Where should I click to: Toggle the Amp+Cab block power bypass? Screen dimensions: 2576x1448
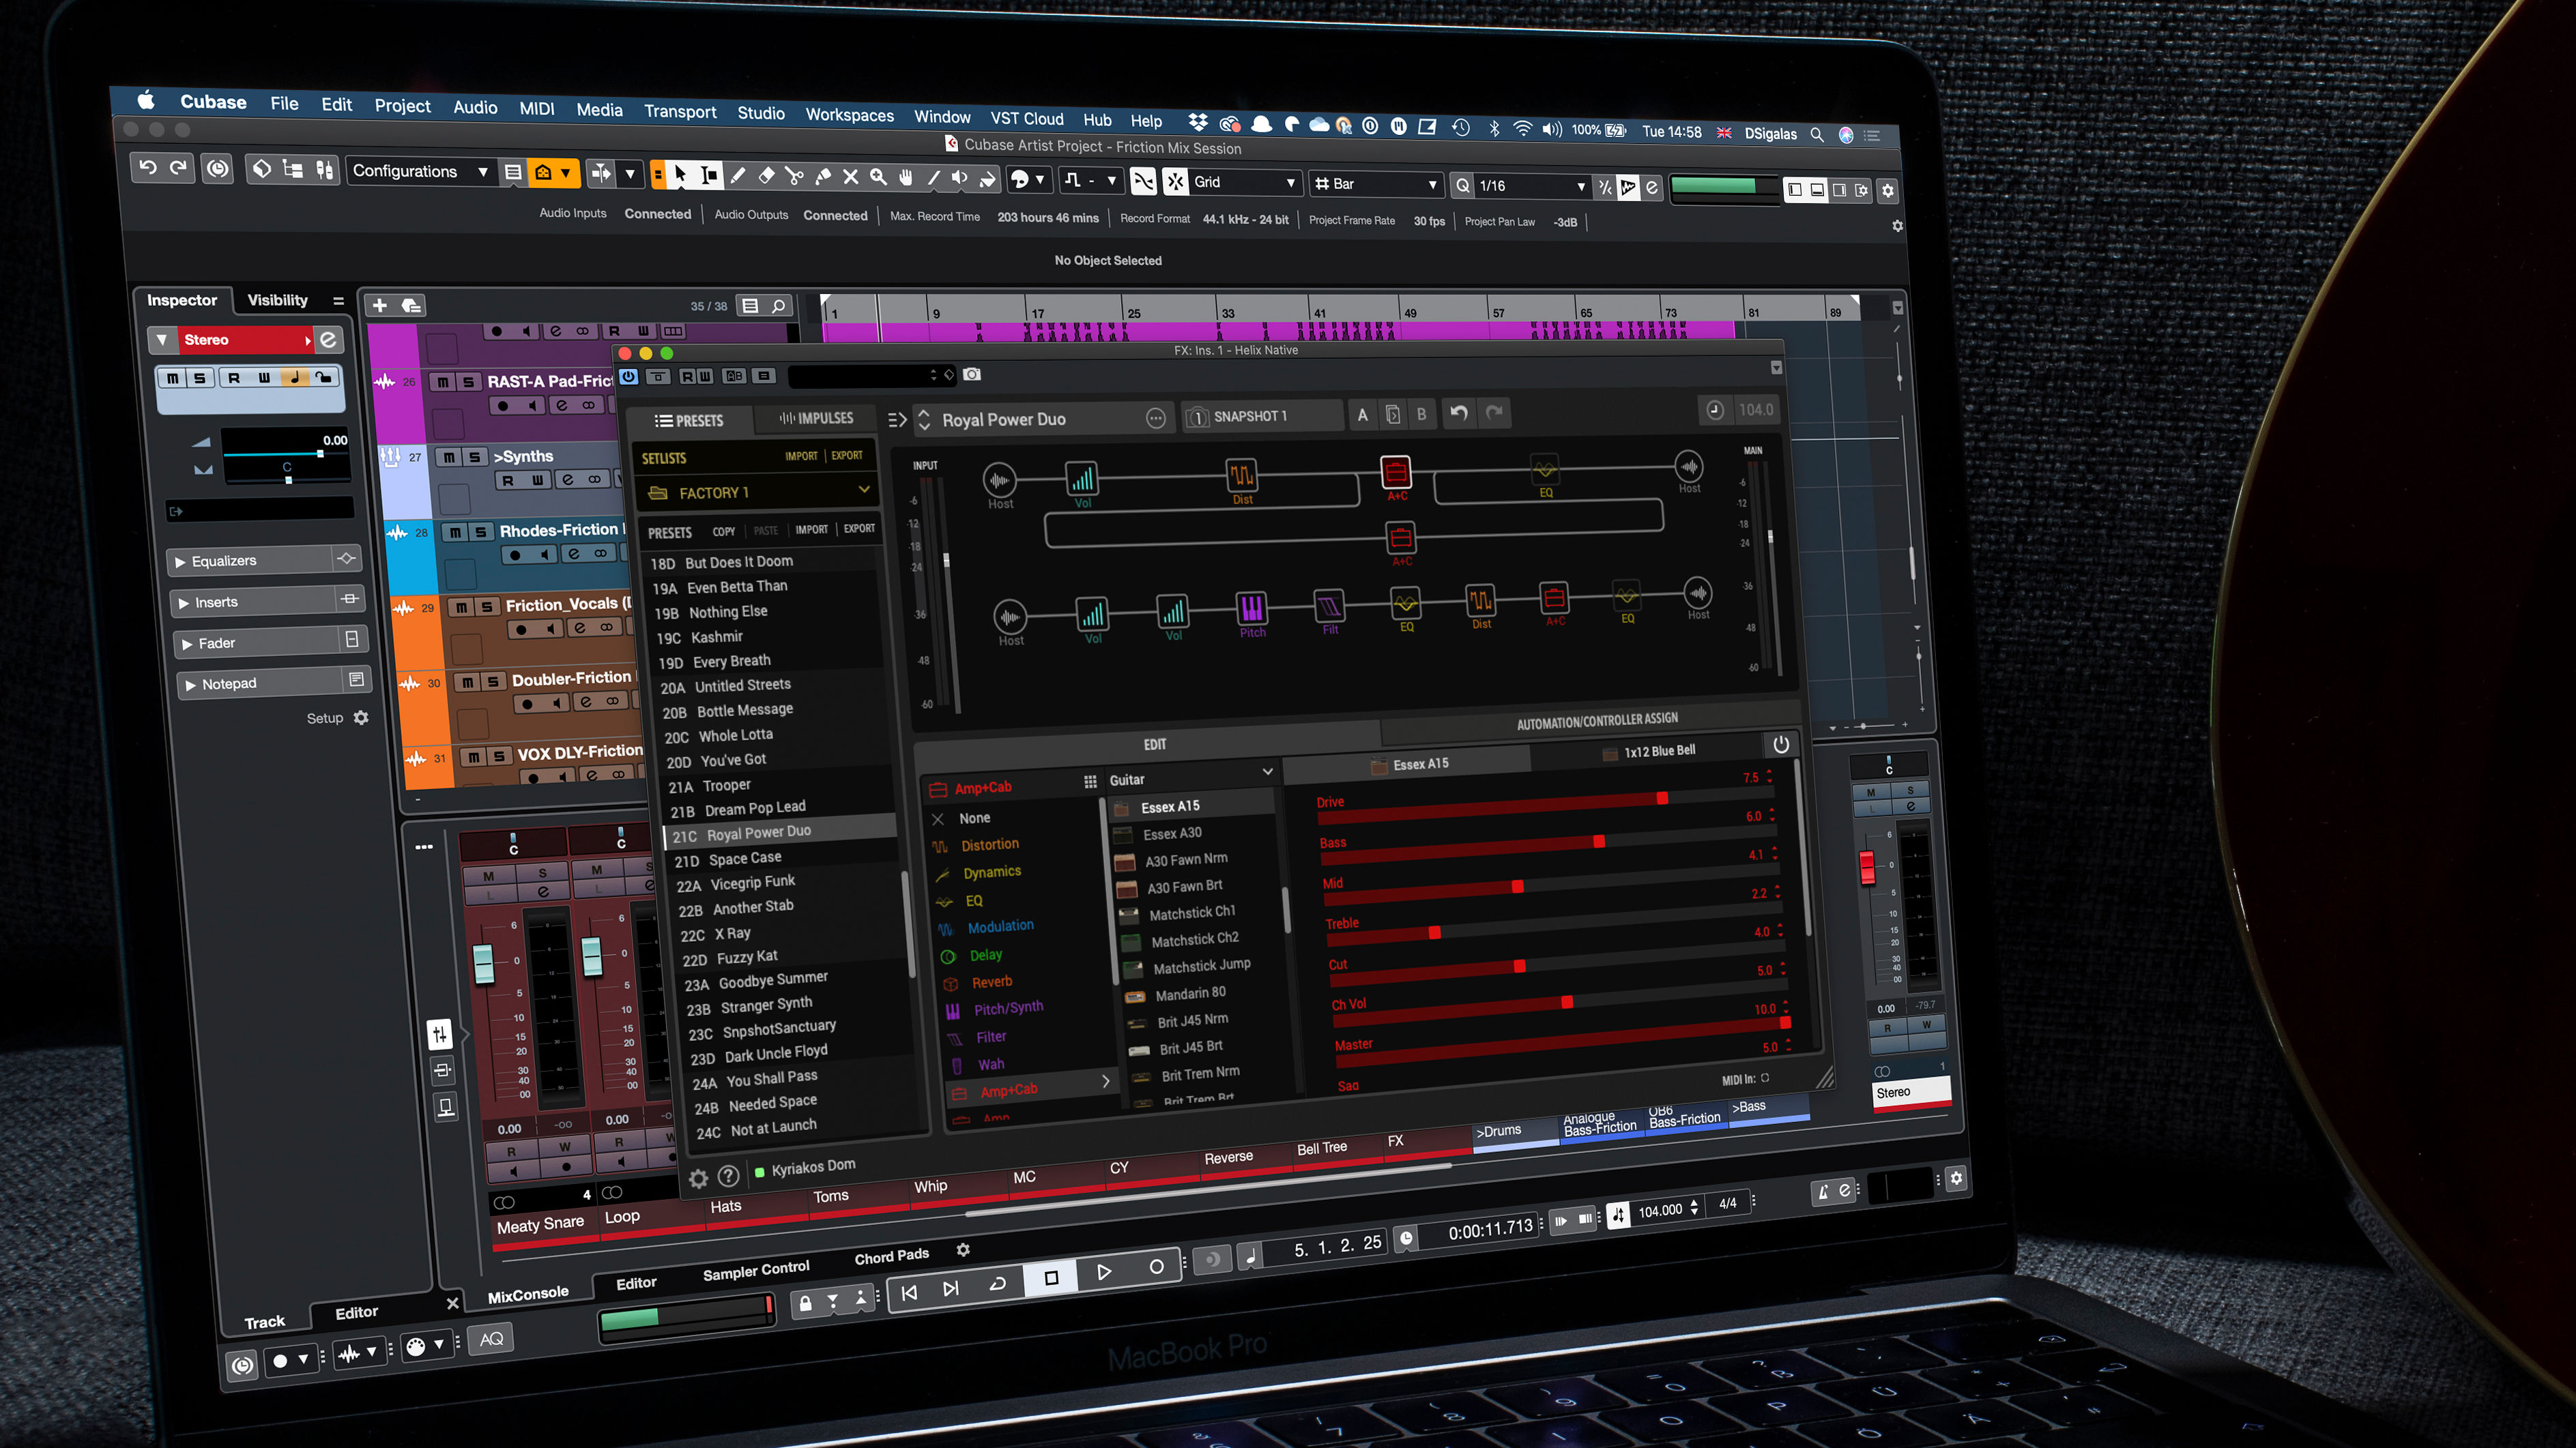click(1781, 745)
